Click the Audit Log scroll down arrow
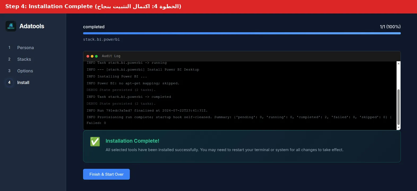This screenshot has height=191, width=417. 398,128
